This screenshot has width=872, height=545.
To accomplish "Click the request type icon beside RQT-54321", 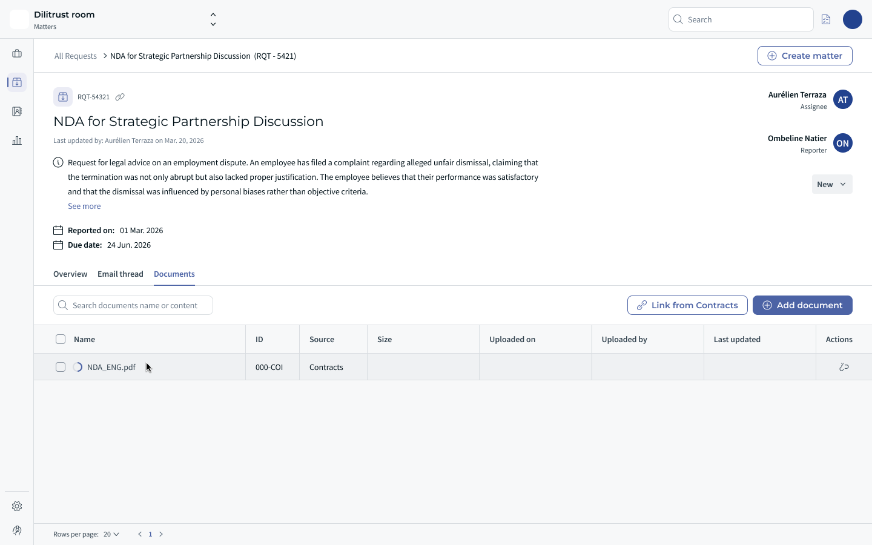I will coord(63,97).
